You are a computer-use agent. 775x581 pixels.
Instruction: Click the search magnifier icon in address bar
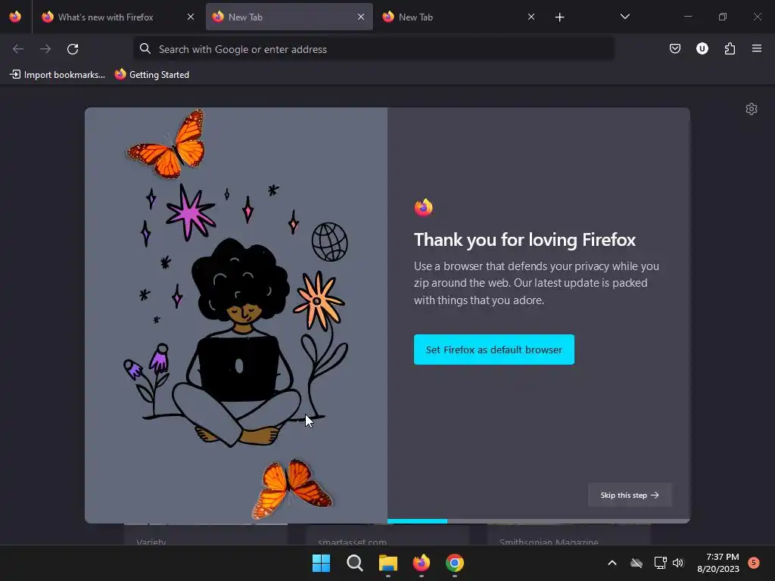[145, 48]
